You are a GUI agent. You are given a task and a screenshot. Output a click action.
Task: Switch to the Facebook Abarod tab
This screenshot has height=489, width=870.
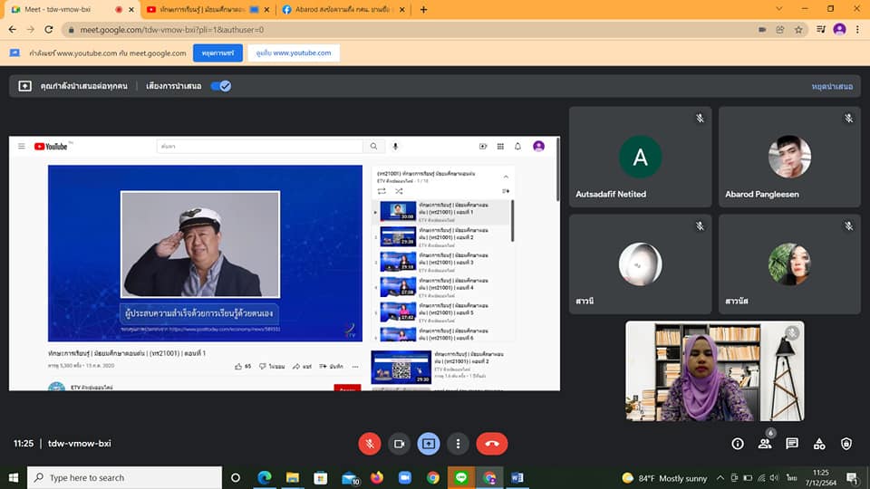(340, 9)
